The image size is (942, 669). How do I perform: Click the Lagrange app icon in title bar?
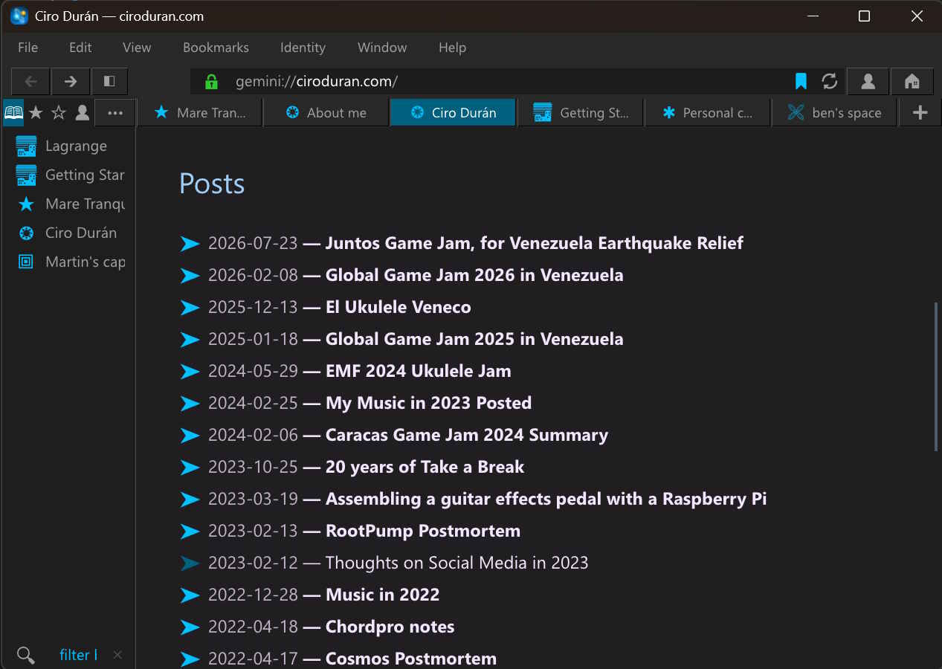point(19,16)
